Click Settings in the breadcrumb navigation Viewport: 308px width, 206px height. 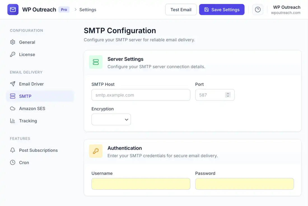[88, 9]
